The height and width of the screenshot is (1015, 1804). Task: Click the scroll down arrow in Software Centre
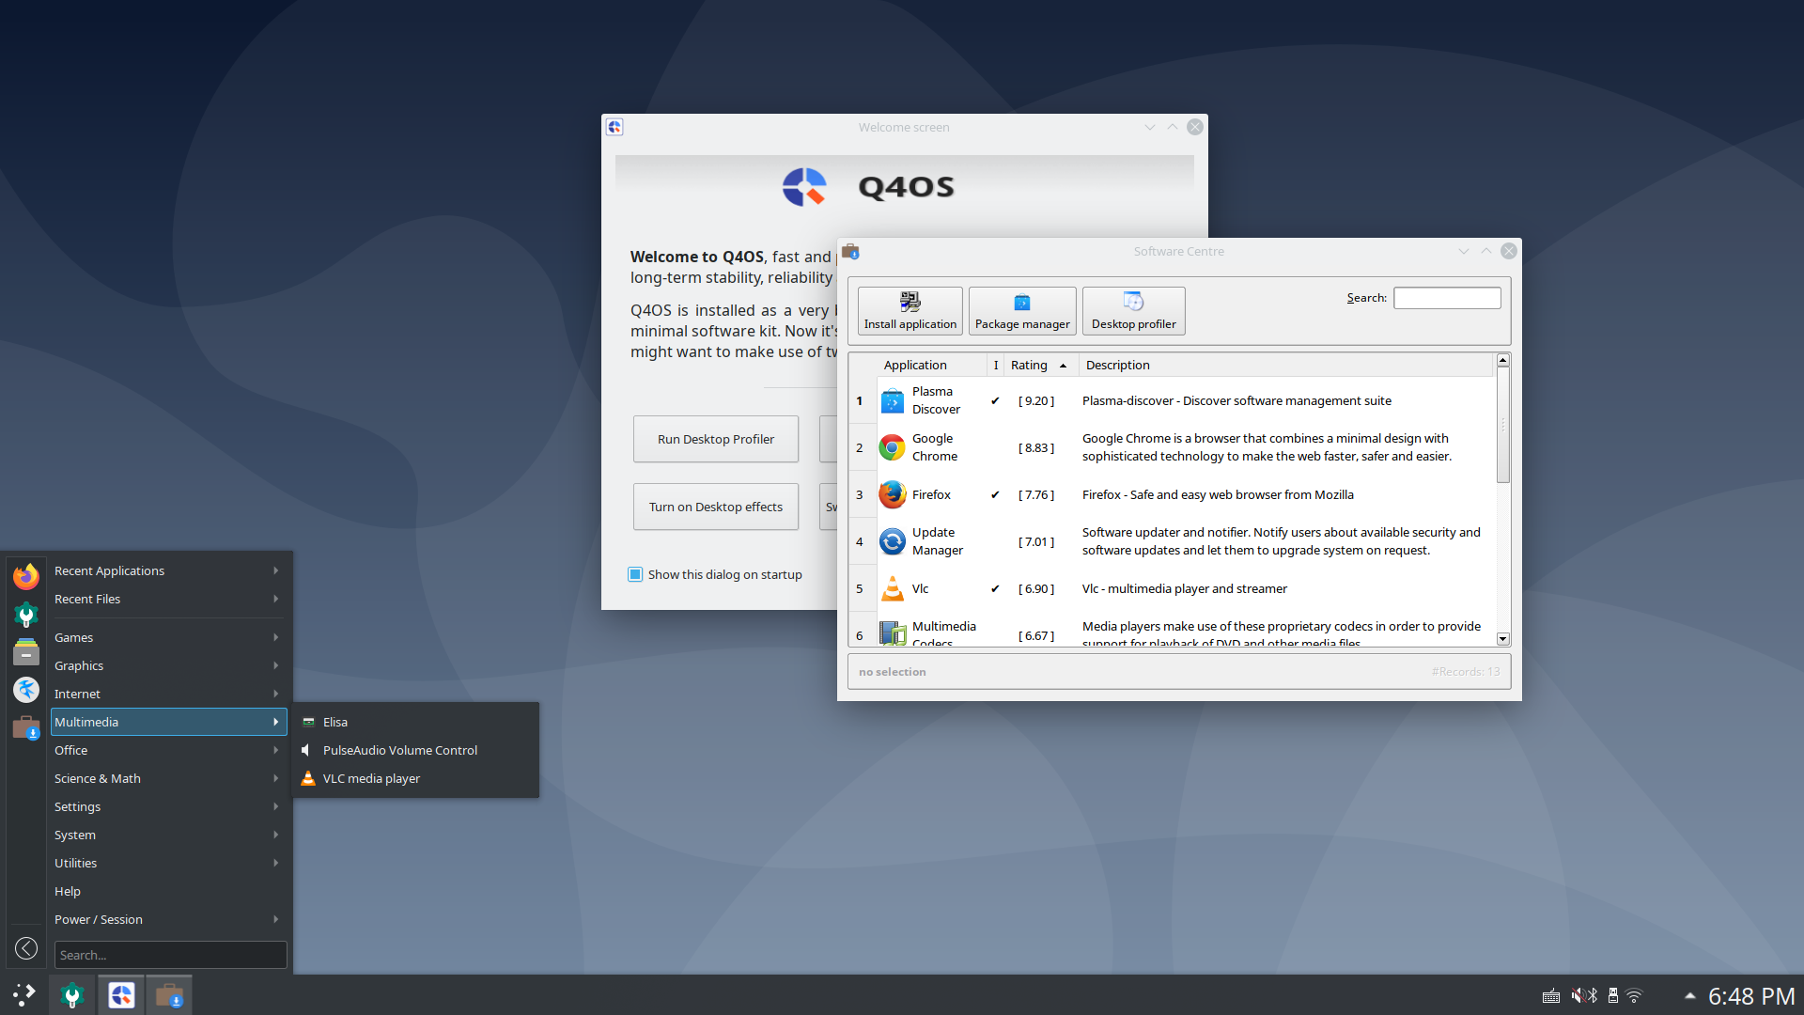pos(1503,639)
